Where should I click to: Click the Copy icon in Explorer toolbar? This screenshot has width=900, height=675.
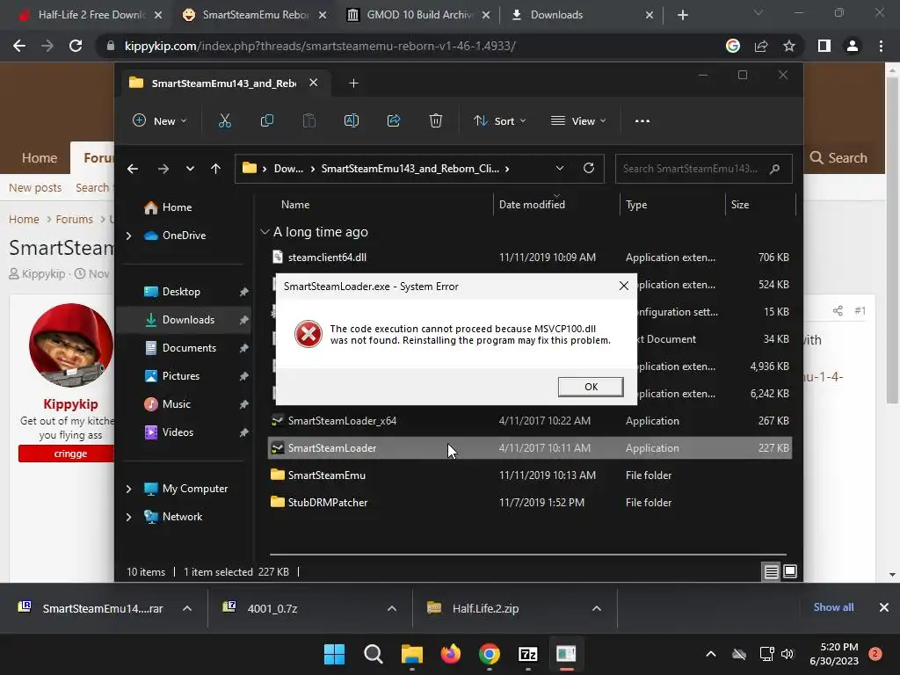pos(267,120)
